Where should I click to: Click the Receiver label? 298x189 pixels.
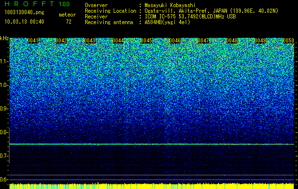(96, 17)
